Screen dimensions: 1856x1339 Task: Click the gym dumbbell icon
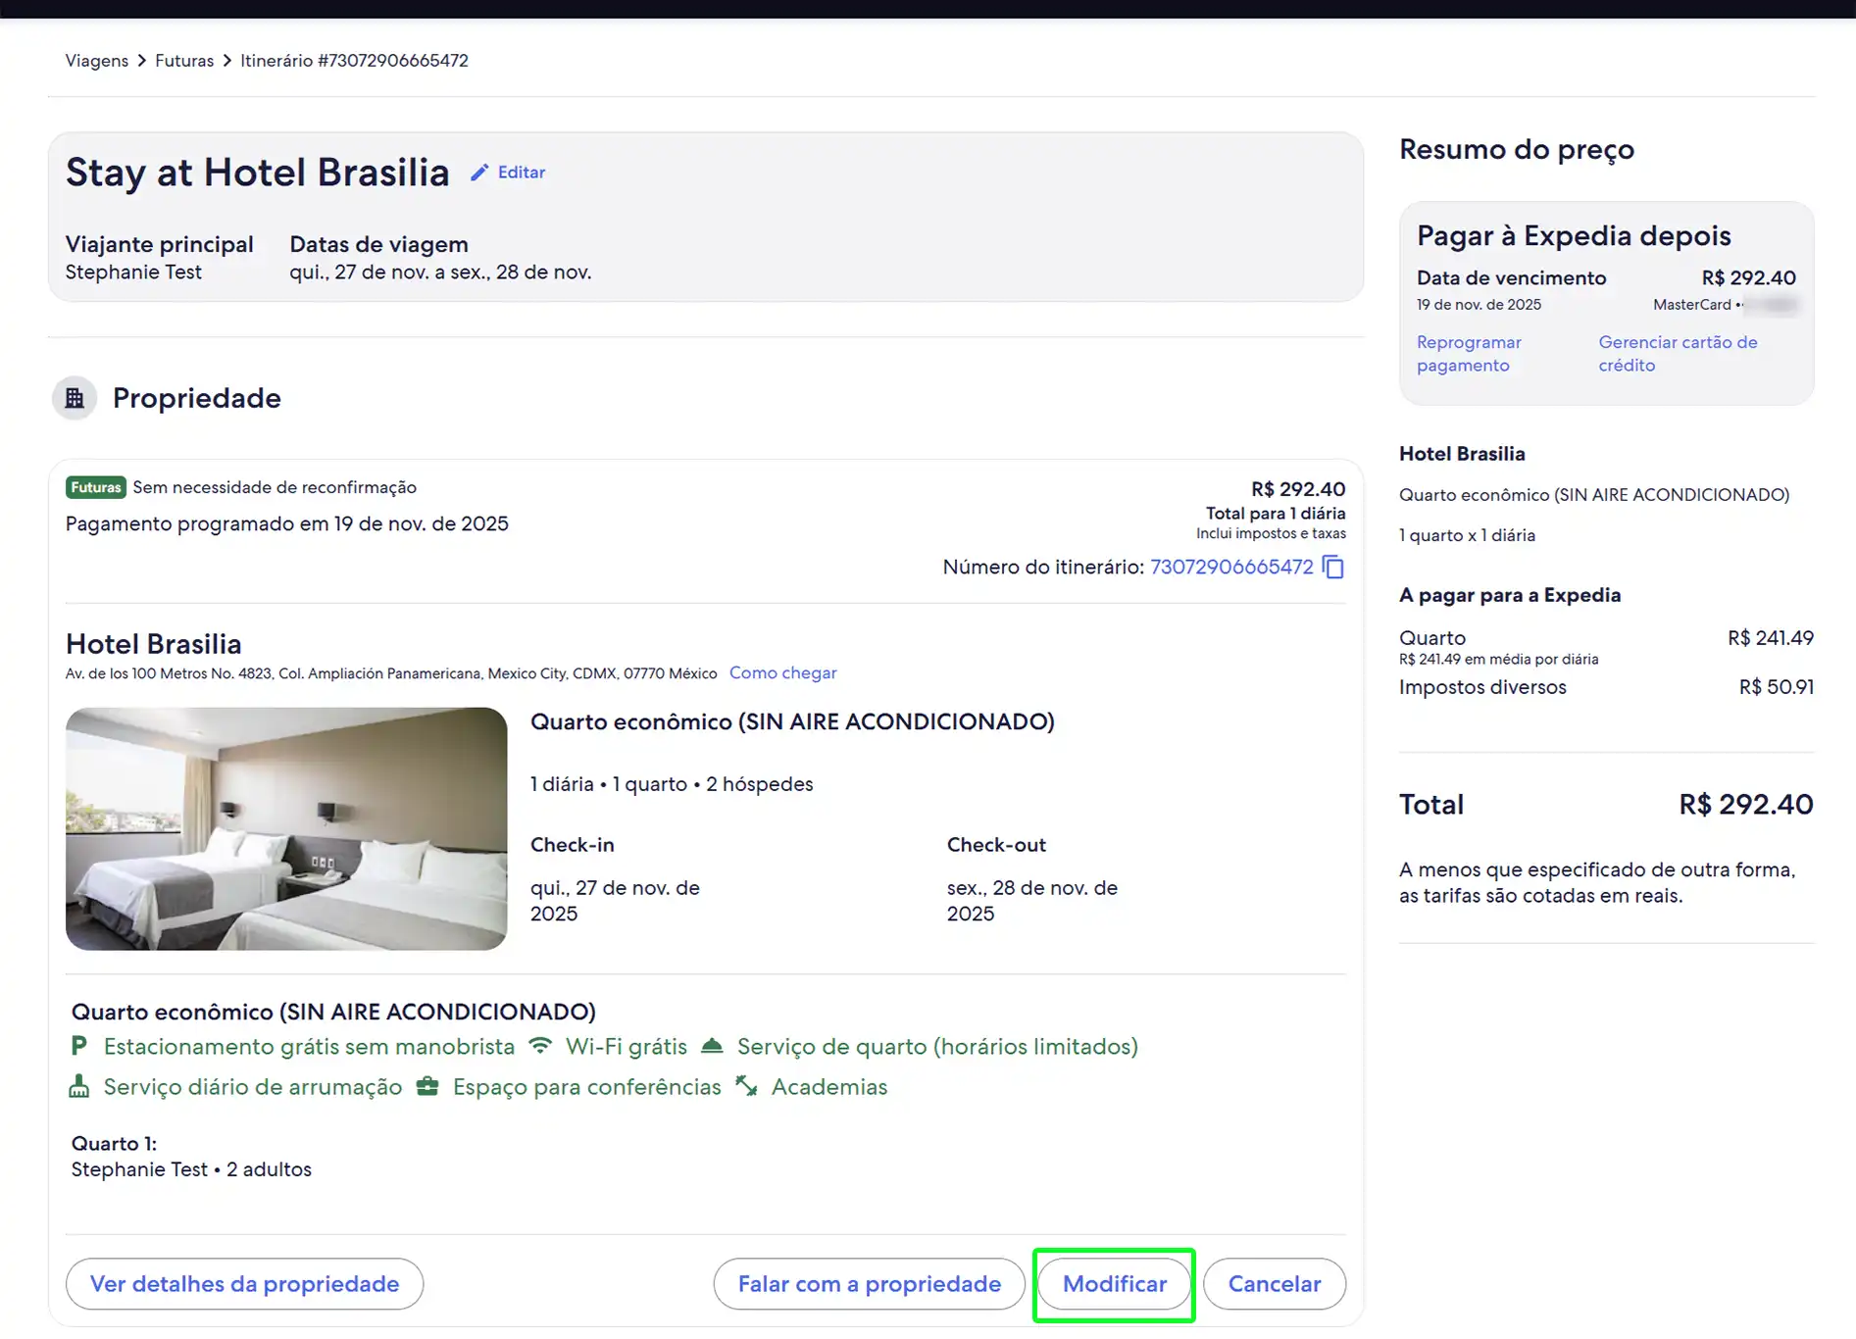[746, 1086]
